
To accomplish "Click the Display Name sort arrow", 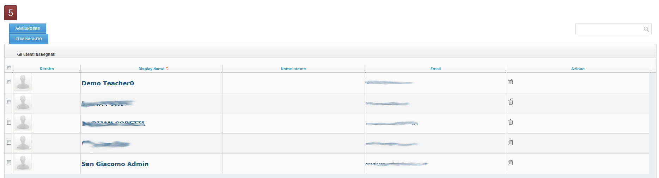I will pyautogui.click(x=167, y=68).
